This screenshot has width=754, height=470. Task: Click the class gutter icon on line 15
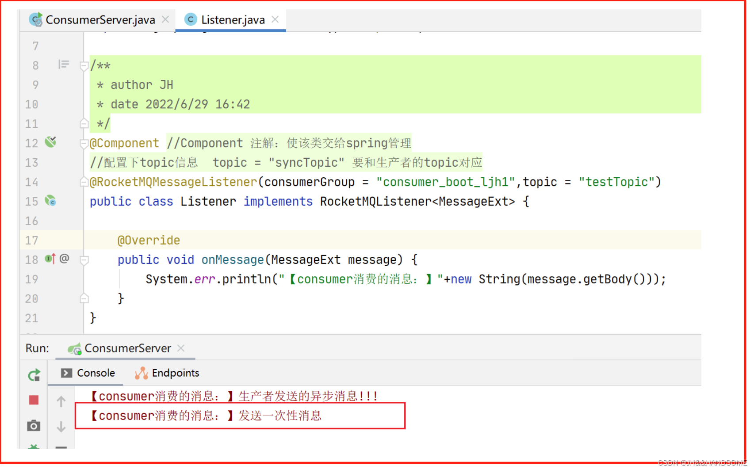tap(50, 201)
